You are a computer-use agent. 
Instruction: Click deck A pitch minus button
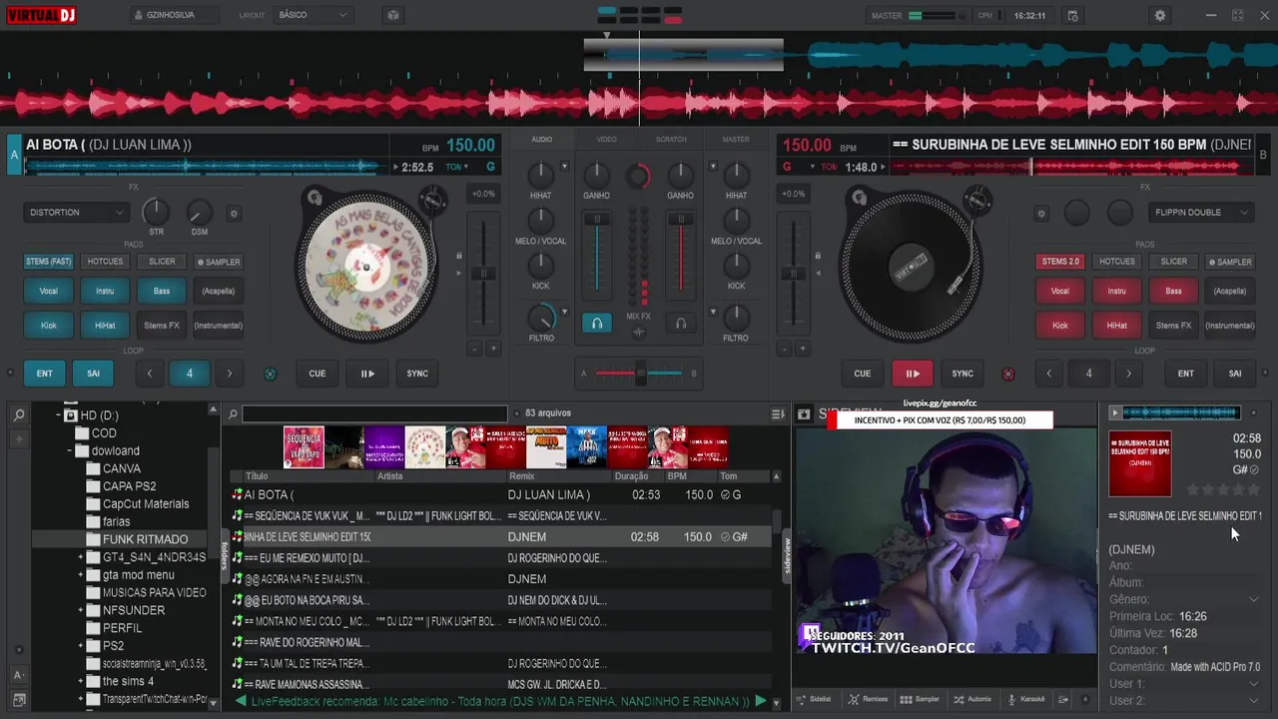tap(474, 349)
